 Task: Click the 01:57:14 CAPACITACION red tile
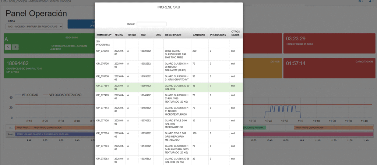pos(330,68)
